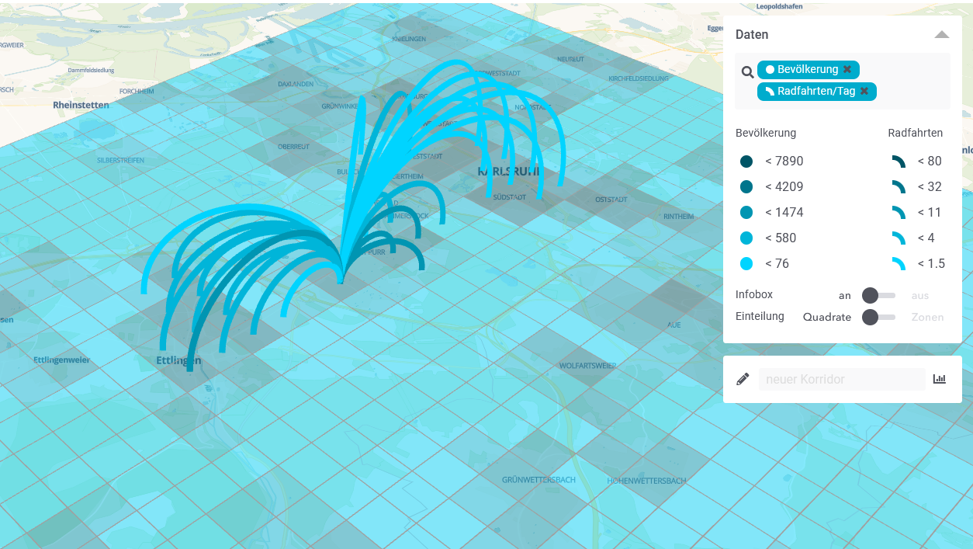Toggle the Infobox switch
This screenshot has width=973, height=549.
878,295
